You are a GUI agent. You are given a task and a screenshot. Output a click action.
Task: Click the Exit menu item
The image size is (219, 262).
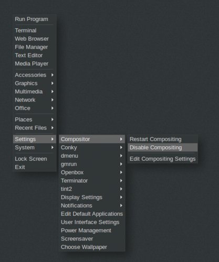click(x=35, y=167)
